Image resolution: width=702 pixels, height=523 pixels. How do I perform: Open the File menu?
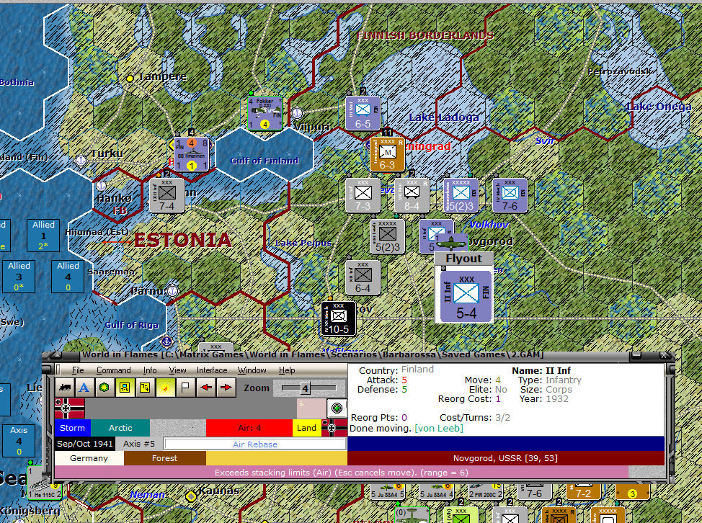pos(78,370)
